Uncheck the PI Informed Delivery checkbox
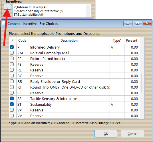 (12, 47)
